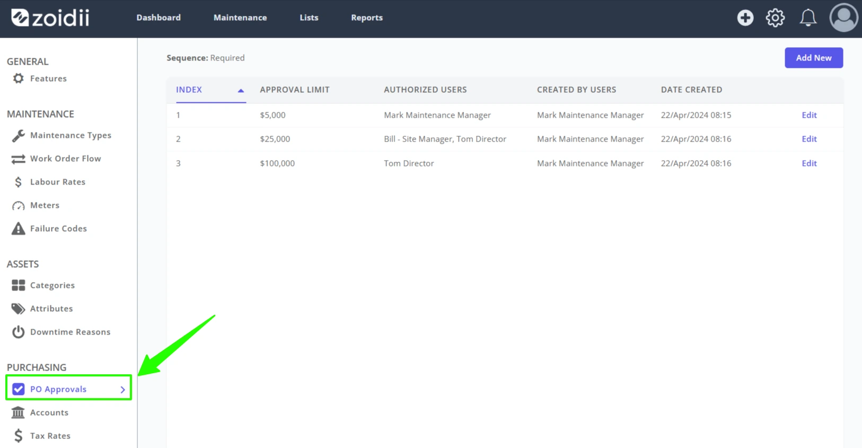862x448 pixels.
Task: Open the Maintenance menu
Action: click(240, 17)
